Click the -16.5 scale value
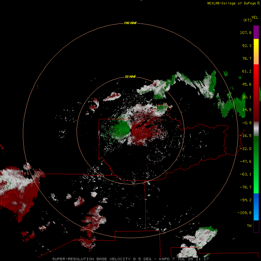 [246, 136]
